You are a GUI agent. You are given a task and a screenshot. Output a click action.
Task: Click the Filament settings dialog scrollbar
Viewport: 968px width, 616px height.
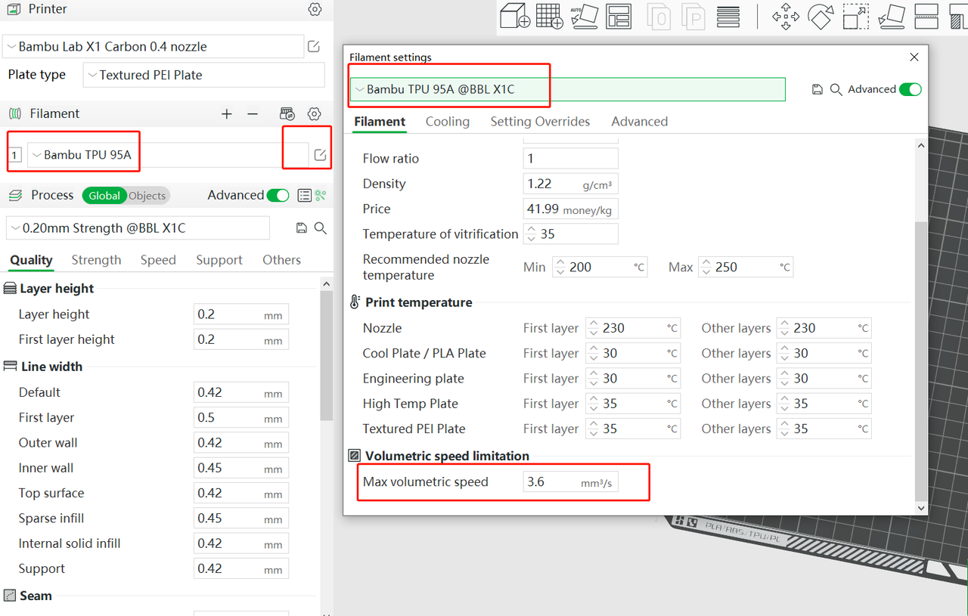pos(920,361)
